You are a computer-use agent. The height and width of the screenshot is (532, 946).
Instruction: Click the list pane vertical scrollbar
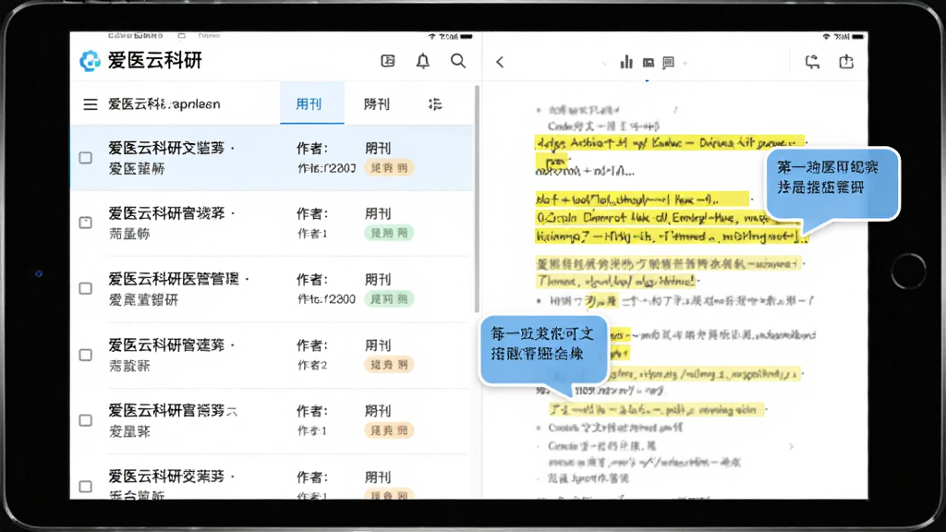477,199
